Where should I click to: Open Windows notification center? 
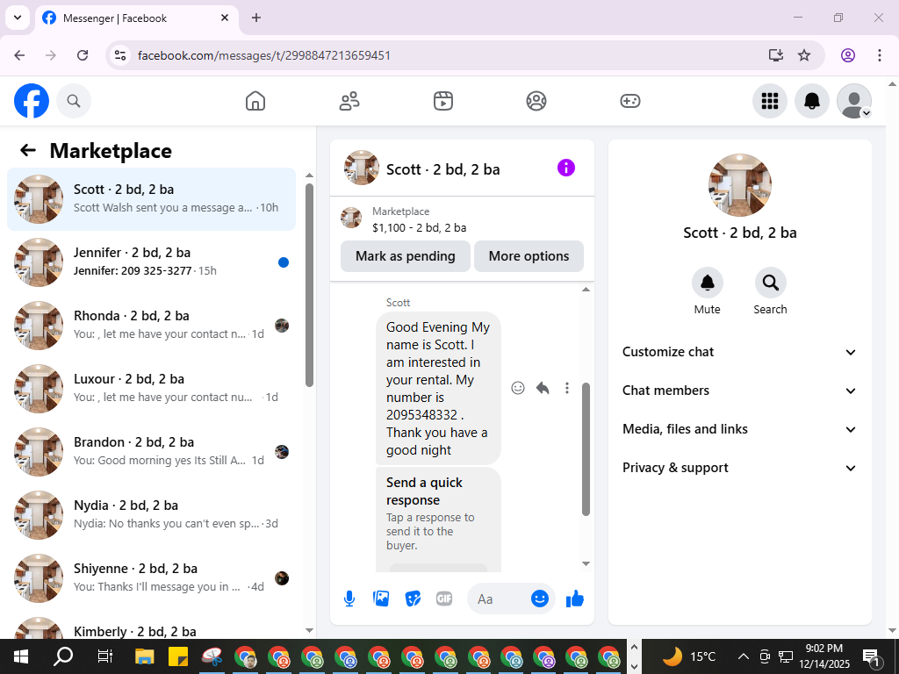point(871,656)
